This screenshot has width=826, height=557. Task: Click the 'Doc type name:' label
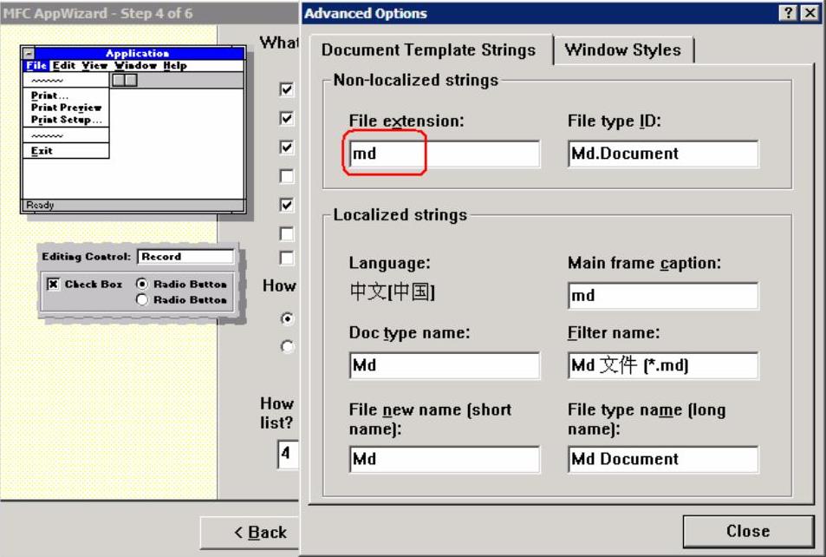pos(409,333)
